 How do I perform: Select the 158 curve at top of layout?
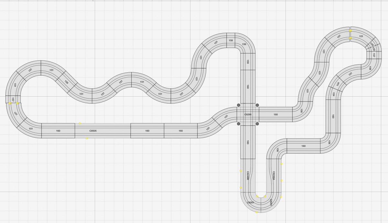coord(231,40)
